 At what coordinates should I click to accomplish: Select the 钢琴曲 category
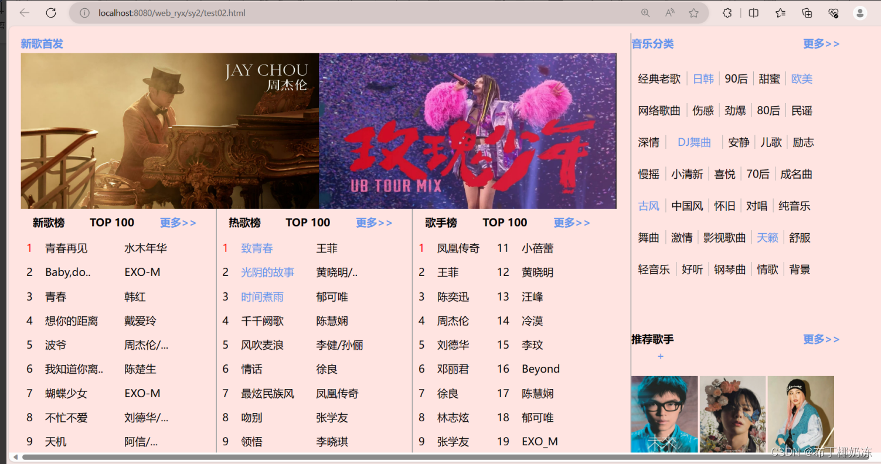730,269
